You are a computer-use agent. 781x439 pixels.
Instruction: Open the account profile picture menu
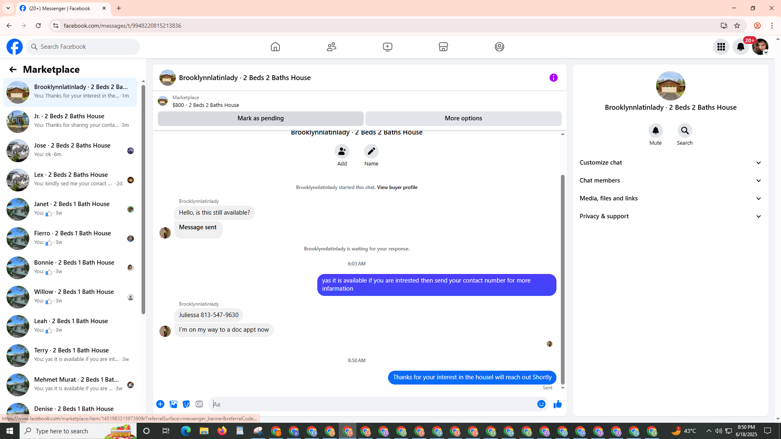[760, 47]
